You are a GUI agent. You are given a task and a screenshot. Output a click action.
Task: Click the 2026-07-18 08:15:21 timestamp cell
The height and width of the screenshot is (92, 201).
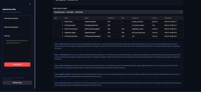173,29
